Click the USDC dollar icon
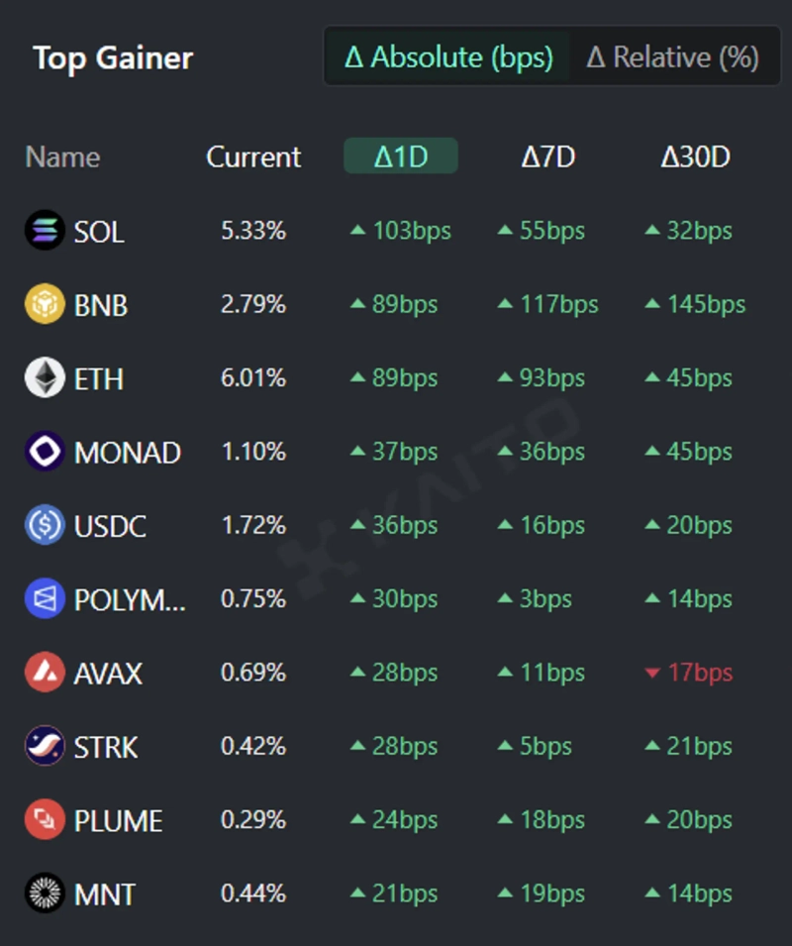The width and height of the screenshot is (792, 946). click(x=44, y=525)
